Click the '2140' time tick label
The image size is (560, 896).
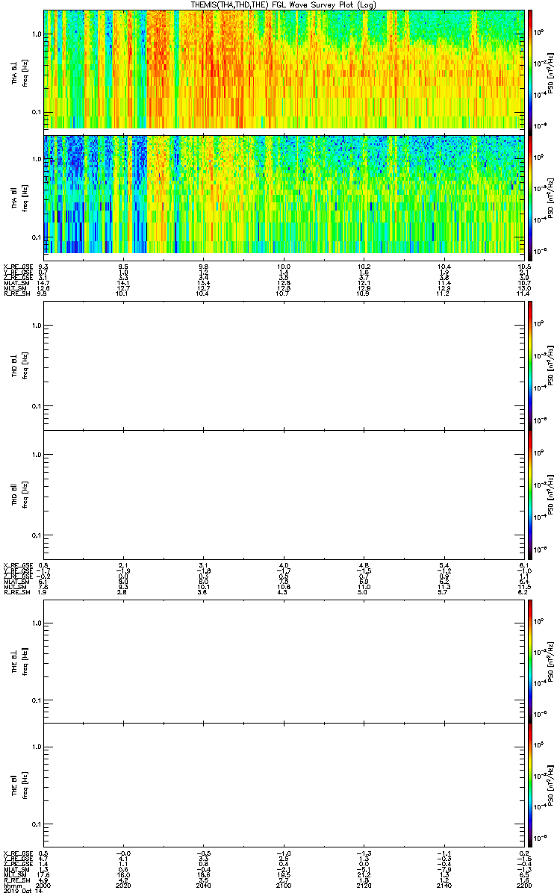(444, 885)
